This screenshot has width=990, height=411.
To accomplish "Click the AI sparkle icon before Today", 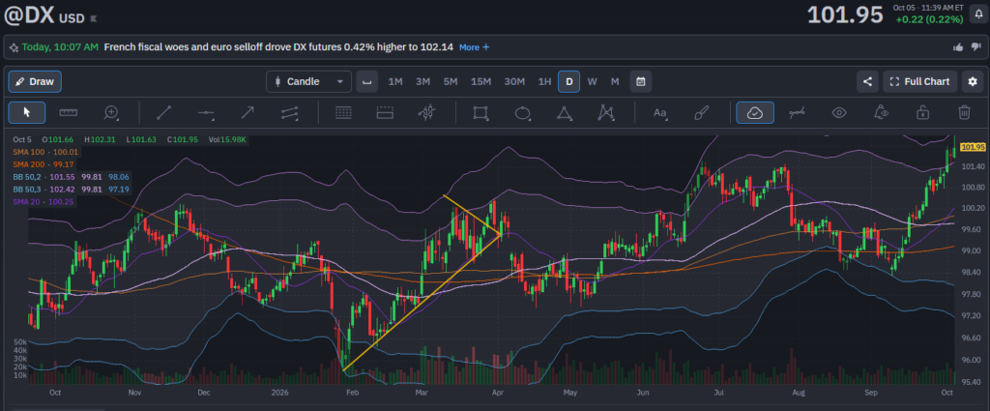I will (14, 47).
